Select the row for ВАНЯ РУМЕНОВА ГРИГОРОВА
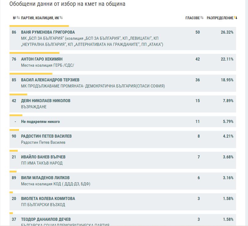This screenshot has width=248, height=226. [x=48, y=32]
